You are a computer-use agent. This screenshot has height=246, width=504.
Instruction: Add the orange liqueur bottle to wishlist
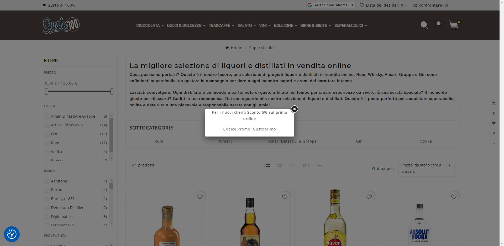pyautogui.click(x=200, y=197)
